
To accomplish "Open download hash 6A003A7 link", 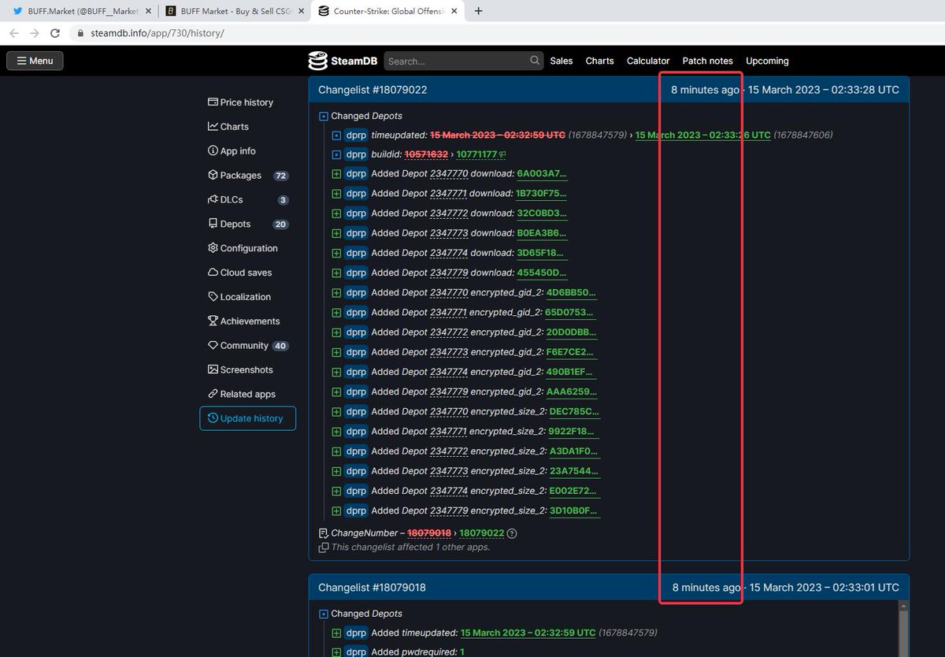I will (x=542, y=174).
